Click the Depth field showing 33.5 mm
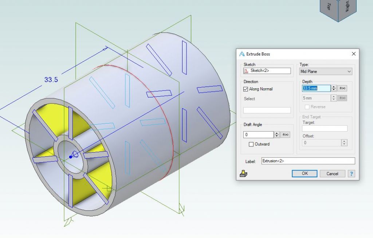The image size is (373, 238). (x=316, y=88)
